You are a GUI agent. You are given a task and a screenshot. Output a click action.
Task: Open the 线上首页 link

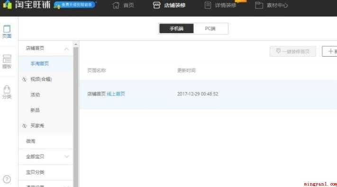[116, 94]
